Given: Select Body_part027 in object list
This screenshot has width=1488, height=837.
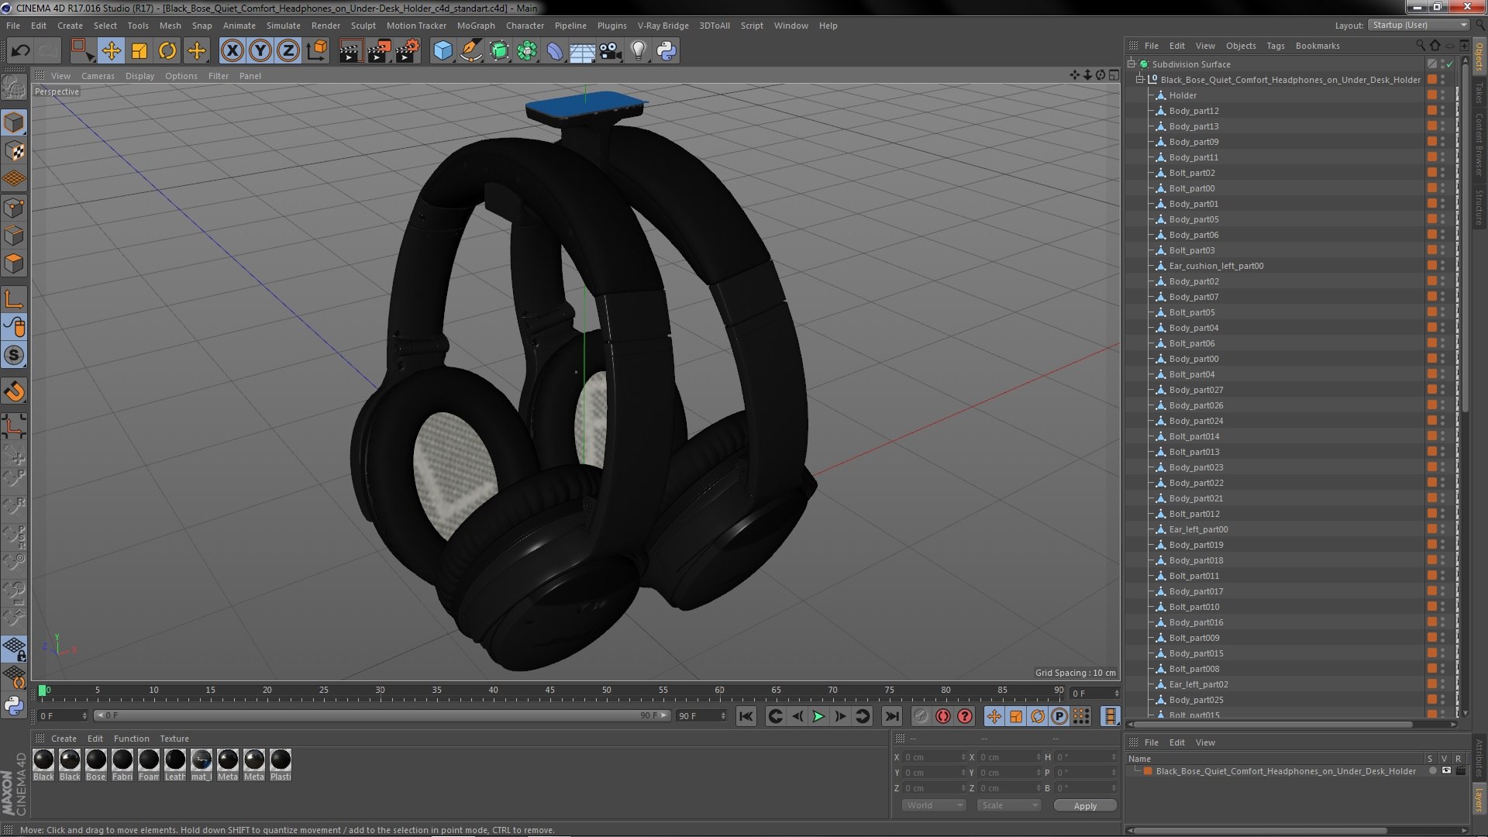Looking at the screenshot, I should click(1196, 390).
